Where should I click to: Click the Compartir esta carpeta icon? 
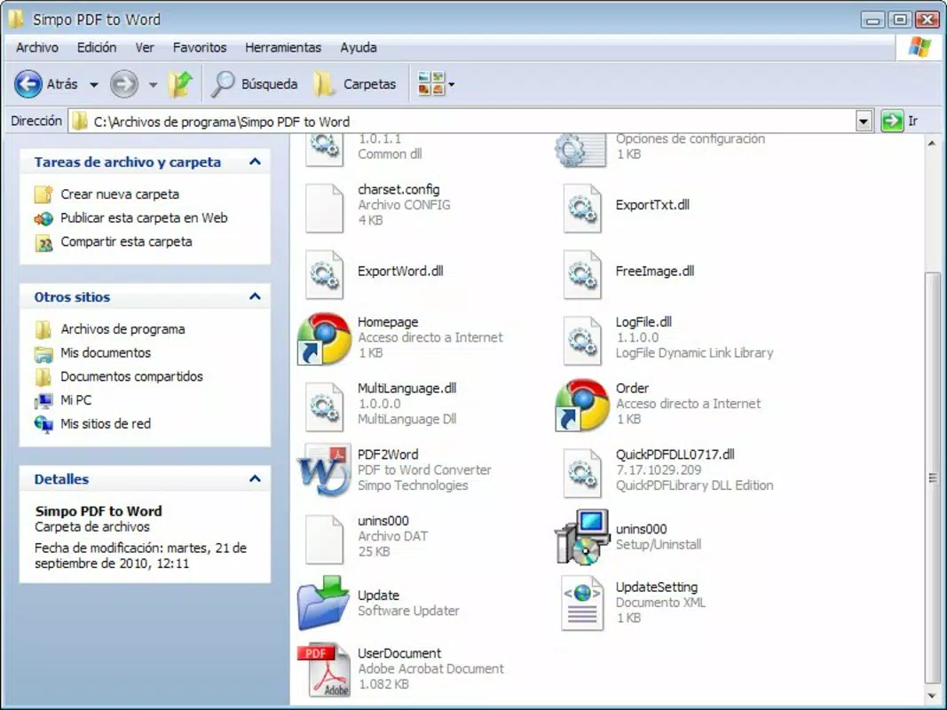pyautogui.click(x=43, y=242)
